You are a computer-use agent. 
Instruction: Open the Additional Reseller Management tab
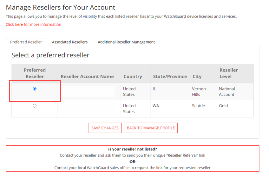126,42
